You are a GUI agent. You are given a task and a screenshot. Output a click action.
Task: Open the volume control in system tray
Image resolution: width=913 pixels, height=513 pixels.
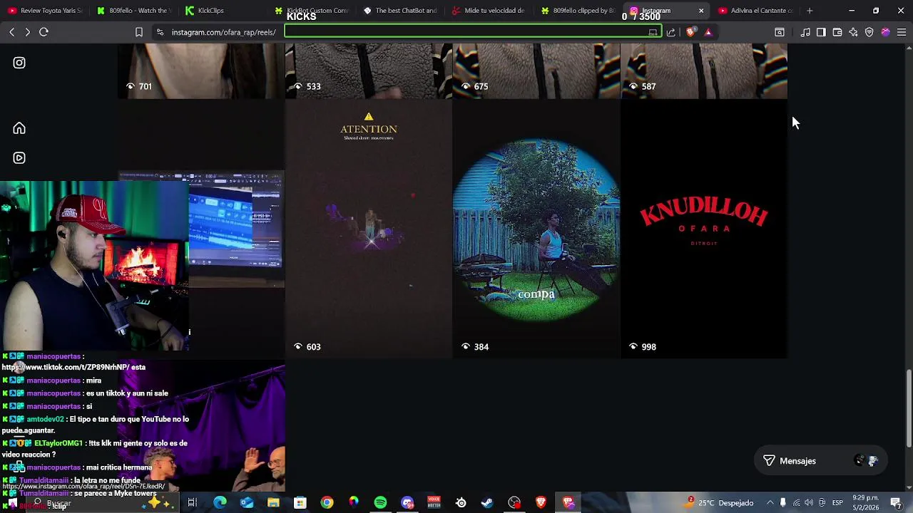click(809, 503)
